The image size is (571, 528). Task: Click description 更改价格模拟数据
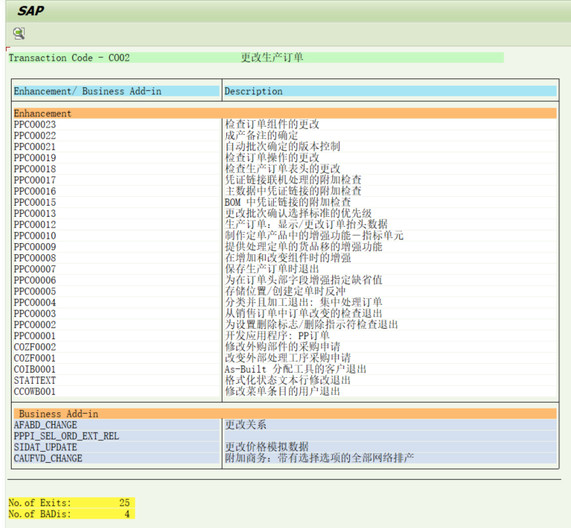point(266,447)
